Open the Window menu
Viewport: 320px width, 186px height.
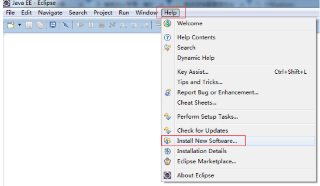click(146, 12)
